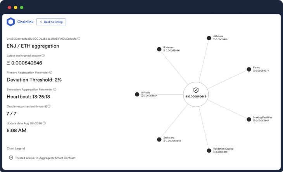Viewport: 283px width, 172px height.
Task: Select the Ztake.org oracle node
Action: 159,140
